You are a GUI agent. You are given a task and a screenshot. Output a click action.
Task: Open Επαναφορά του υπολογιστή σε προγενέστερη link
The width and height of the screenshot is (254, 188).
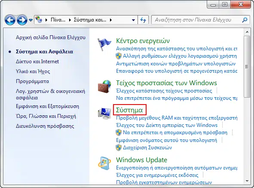click(177, 71)
